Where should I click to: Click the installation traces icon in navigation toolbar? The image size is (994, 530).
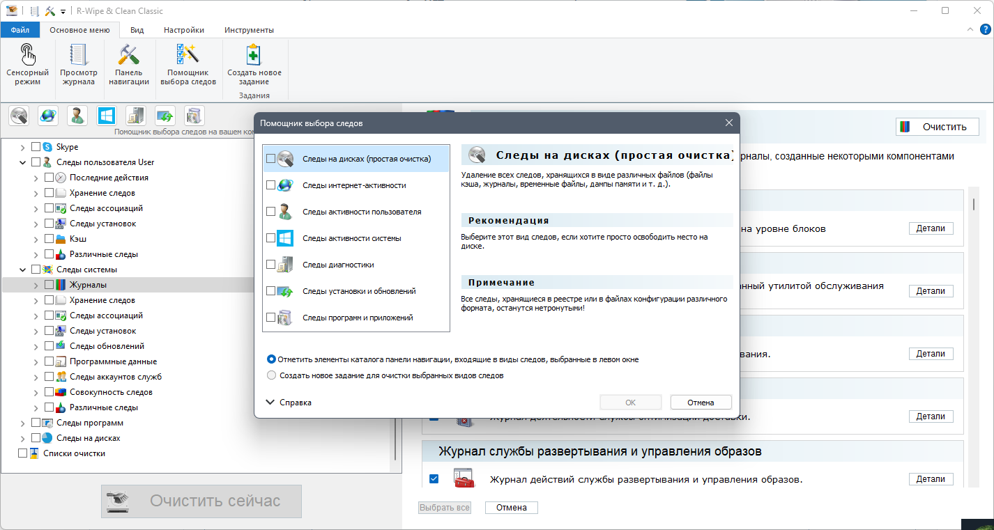[165, 116]
